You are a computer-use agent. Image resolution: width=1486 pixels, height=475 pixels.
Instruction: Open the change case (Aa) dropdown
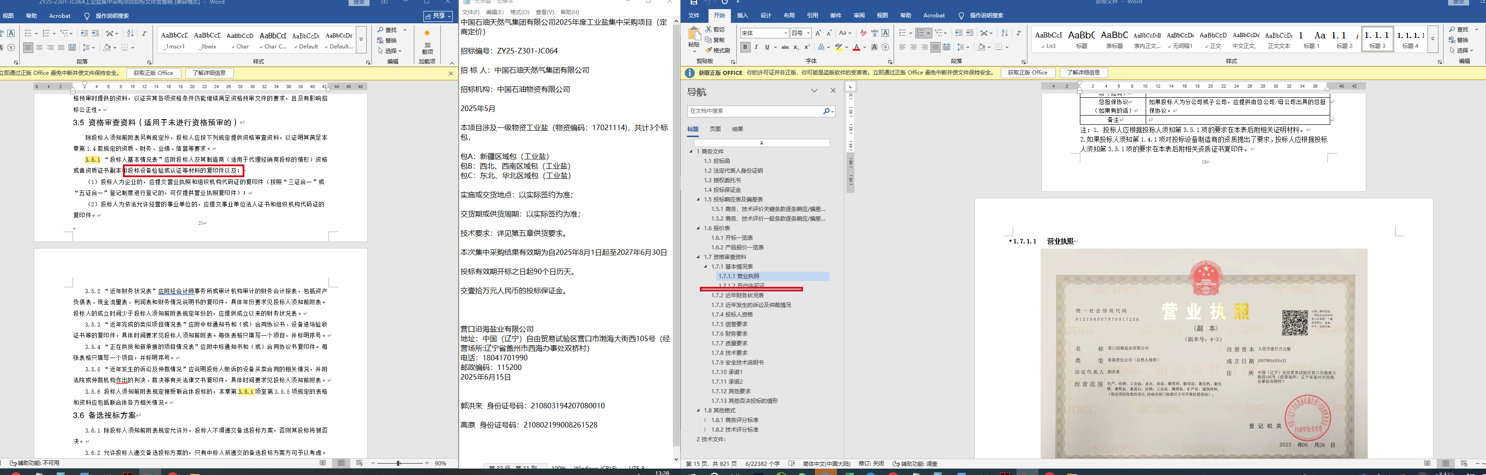click(x=845, y=33)
